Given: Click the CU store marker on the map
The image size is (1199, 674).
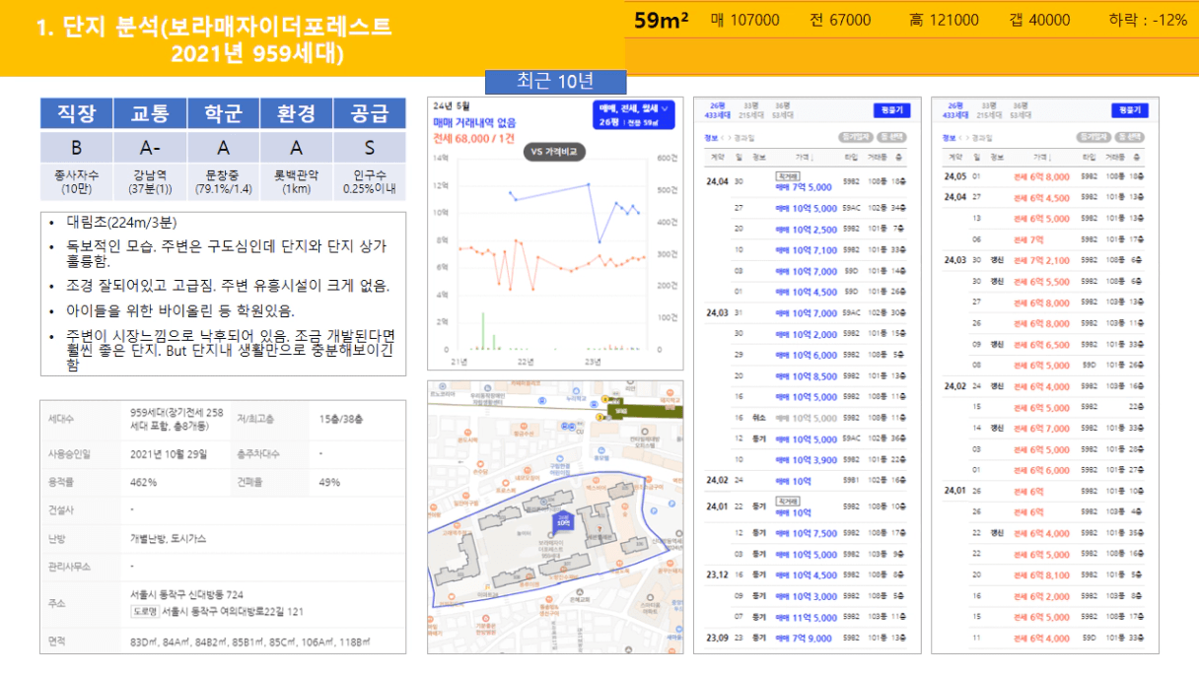Looking at the screenshot, I should point(580,426).
